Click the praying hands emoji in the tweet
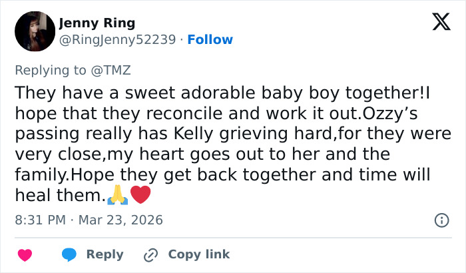466x273 pixels. click(118, 196)
